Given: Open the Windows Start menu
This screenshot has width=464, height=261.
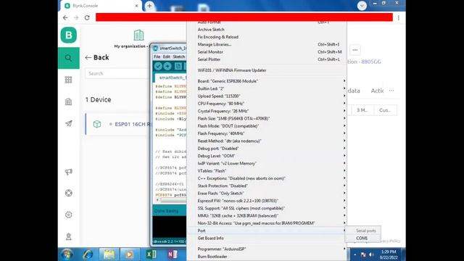Looking at the screenshot, I should (x=67, y=254).
